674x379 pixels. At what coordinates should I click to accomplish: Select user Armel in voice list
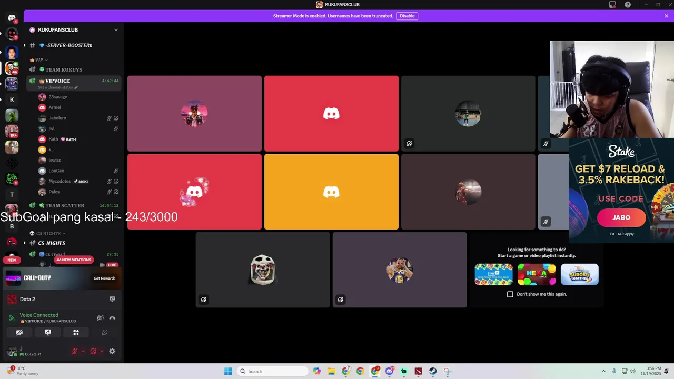click(79, 107)
